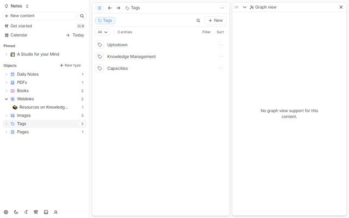Click the New content button

(x=39, y=16)
